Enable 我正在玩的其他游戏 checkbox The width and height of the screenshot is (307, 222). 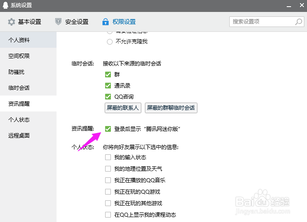pos(108,203)
